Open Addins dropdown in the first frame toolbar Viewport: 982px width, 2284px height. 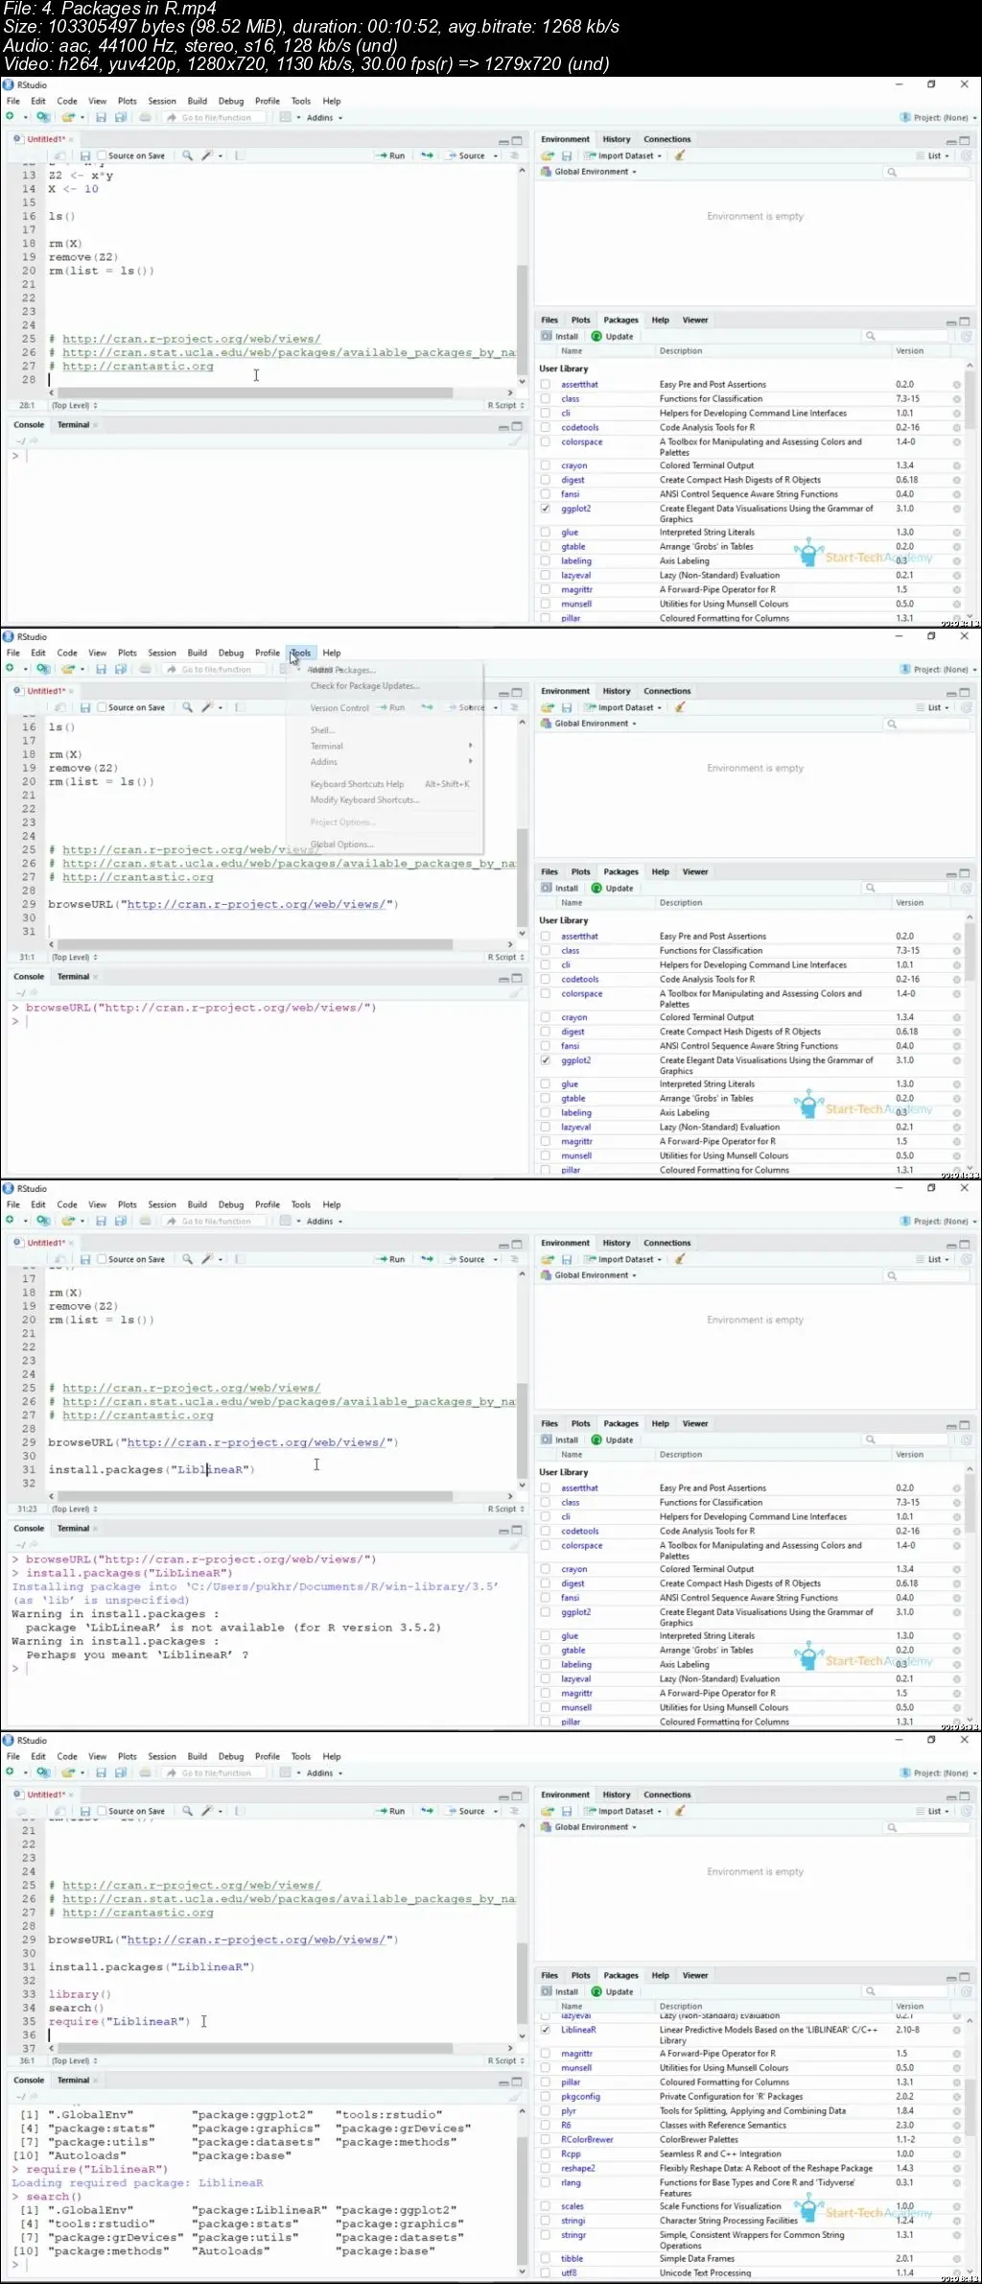pos(323,118)
